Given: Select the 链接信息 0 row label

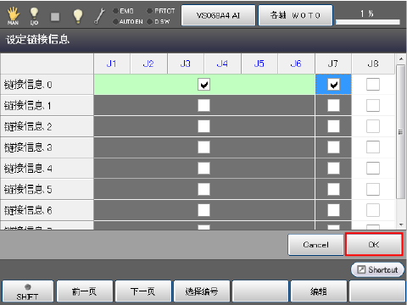Looking at the screenshot, I should [x=47, y=85].
